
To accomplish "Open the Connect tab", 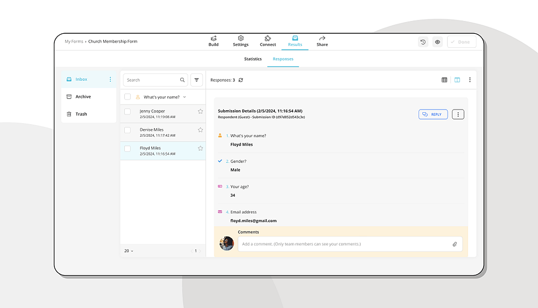I will 267,41.
